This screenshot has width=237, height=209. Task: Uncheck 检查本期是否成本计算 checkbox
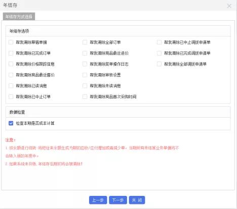11,123
